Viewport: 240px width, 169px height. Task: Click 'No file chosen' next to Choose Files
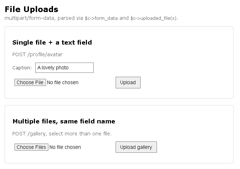click(x=65, y=147)
